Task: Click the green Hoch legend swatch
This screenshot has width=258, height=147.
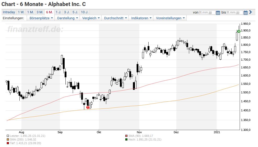Action: point(126,139)
